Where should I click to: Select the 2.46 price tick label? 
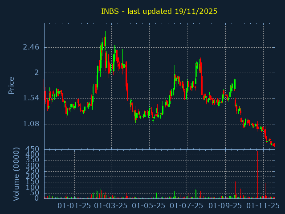(x=31, y=47)
